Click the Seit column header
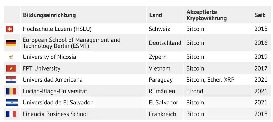The height and width of the screenshot is (122, 273). pyautogui.click(x=260, y=15)
